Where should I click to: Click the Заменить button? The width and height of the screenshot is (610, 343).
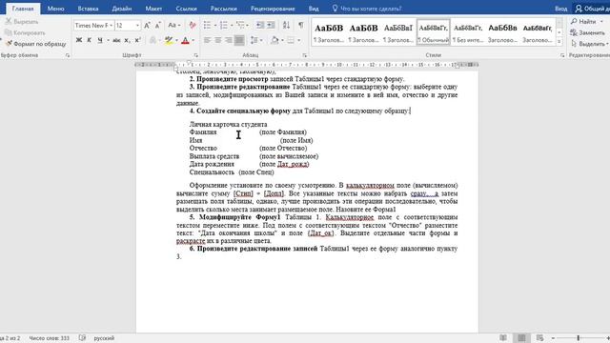point(587,33)
